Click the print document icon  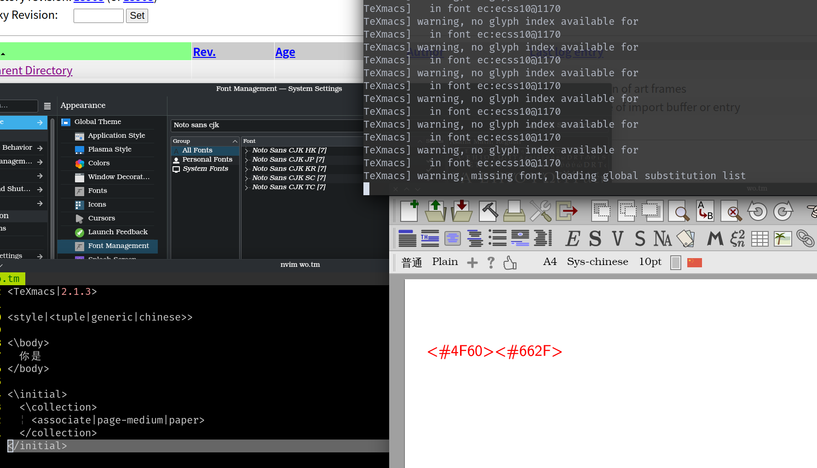(x=514, y=211)
